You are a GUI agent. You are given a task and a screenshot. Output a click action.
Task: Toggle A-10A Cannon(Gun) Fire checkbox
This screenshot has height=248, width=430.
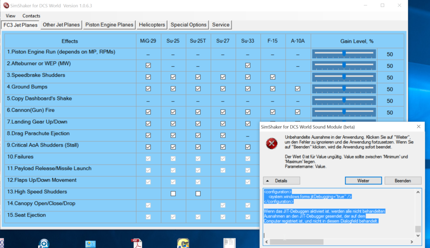298,112
